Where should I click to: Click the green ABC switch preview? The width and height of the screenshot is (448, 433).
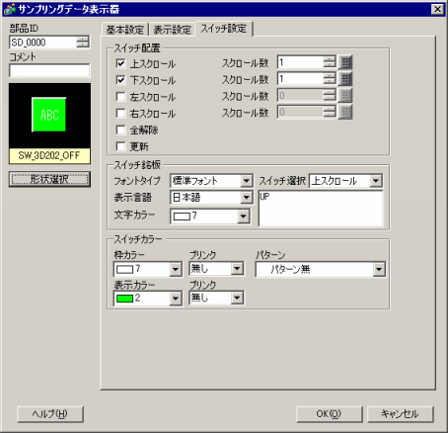coord(49,115)
